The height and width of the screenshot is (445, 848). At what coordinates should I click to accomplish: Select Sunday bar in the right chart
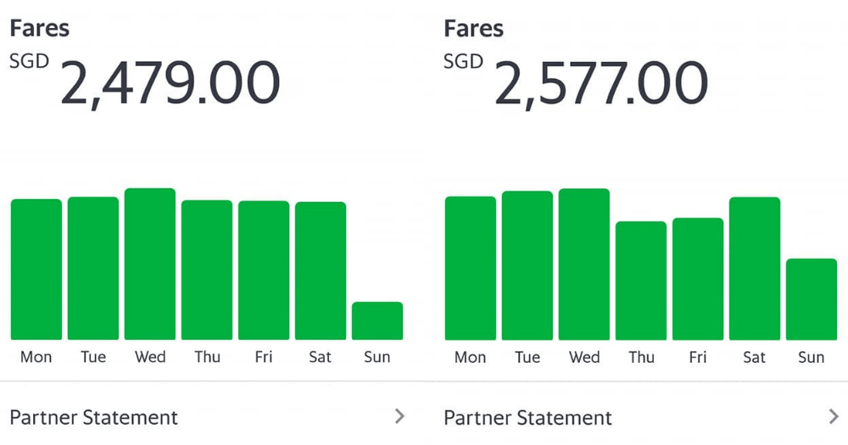(812, 300)
